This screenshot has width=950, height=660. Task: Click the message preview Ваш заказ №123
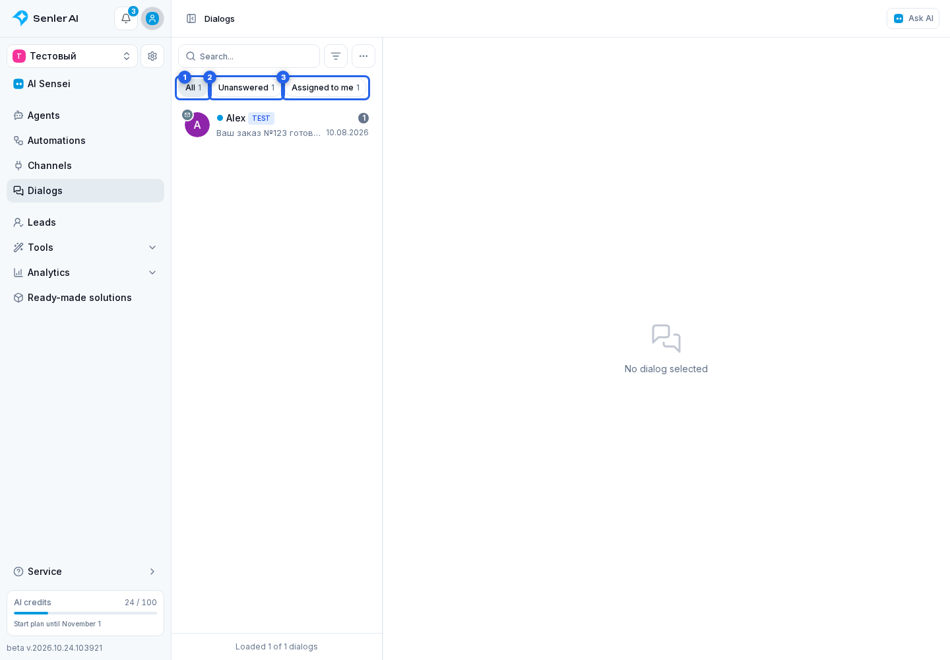point(269,133)
